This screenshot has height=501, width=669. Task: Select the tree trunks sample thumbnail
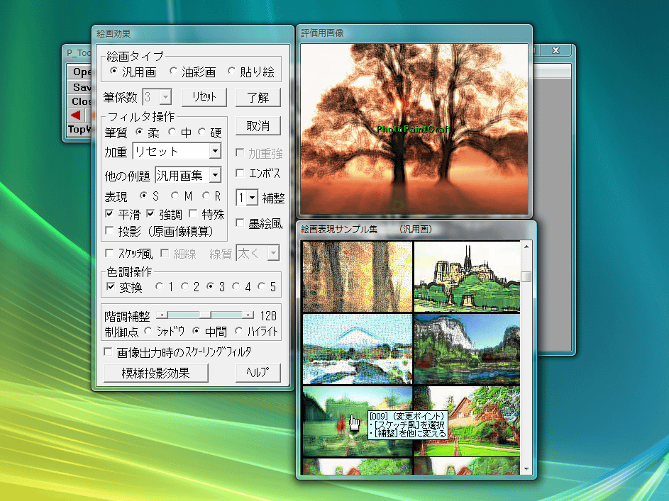357,276
